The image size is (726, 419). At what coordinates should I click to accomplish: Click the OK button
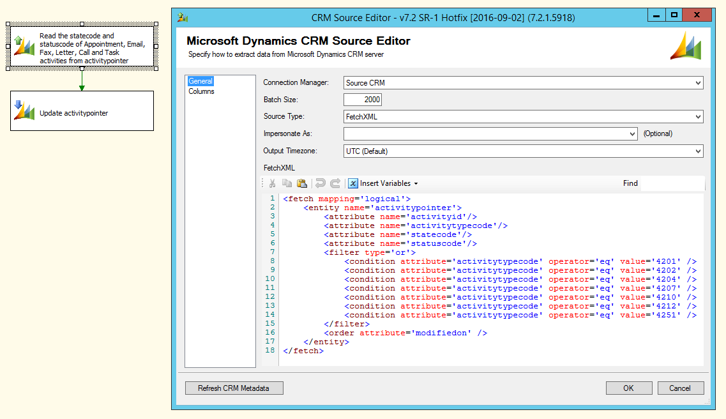[629, 388]
